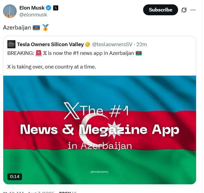Image resolution: width=204 pixels, height=193 pixels.
Task: Click Elon Musk's profile avatar
Action: click(x=10, y=11)
